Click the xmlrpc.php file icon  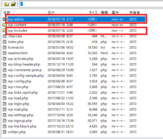point(4,132)
